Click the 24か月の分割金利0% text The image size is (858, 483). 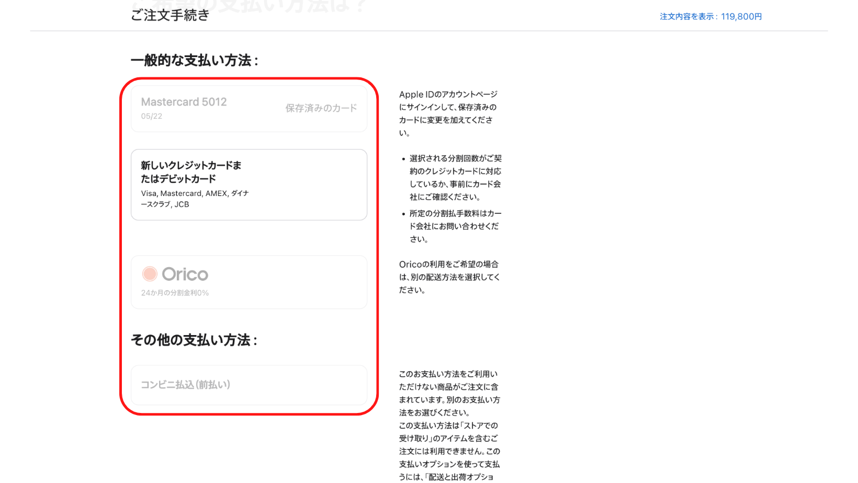175,293
